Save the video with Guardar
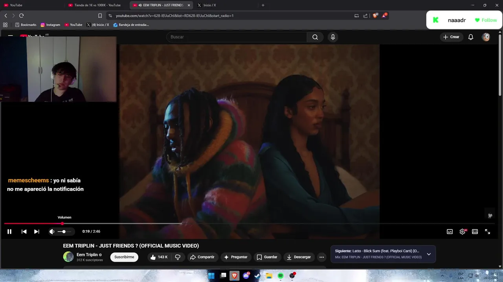 click(267, 257)
